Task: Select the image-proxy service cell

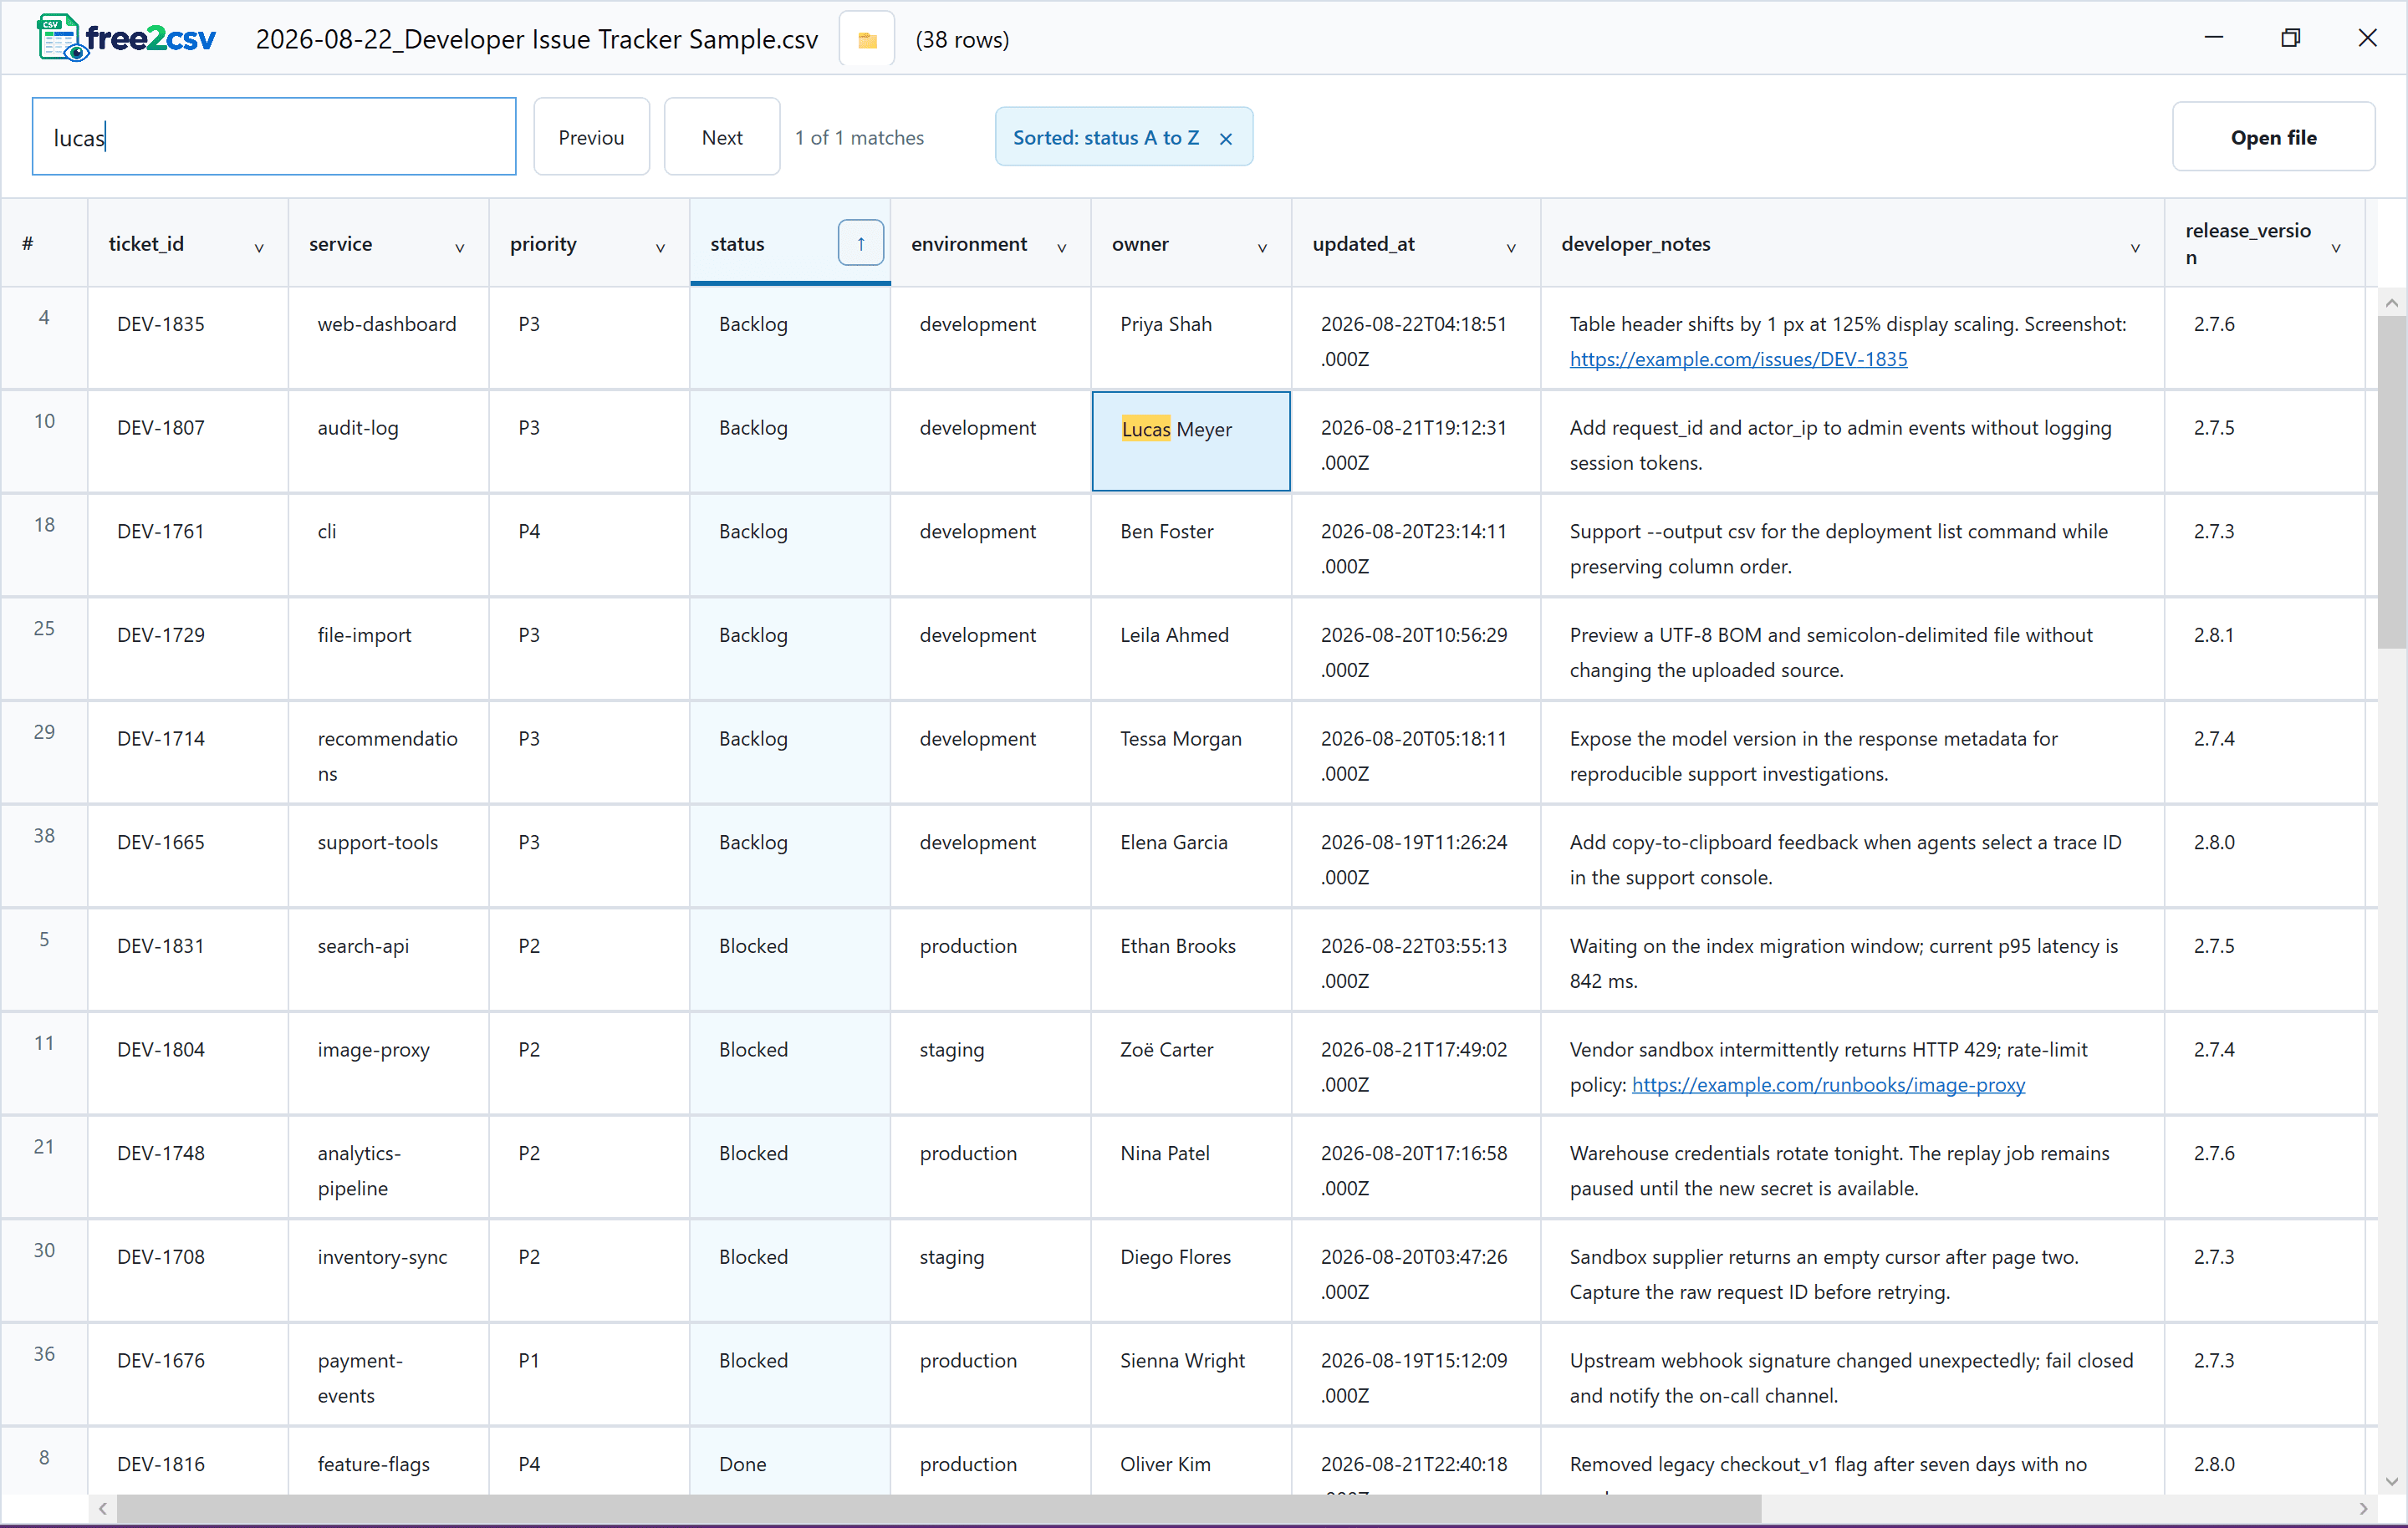Action: click(x=389, y=1064)
